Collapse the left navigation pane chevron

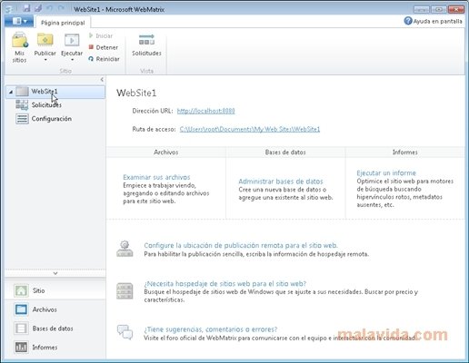102,80
